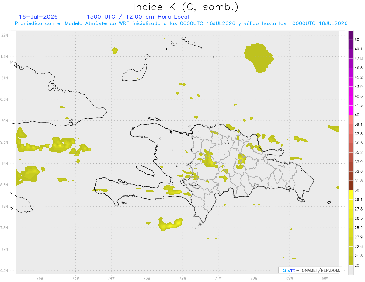Select the salmon band between 40 and 39.1
The image size is (365, 282).
click(x=351, y=120)
